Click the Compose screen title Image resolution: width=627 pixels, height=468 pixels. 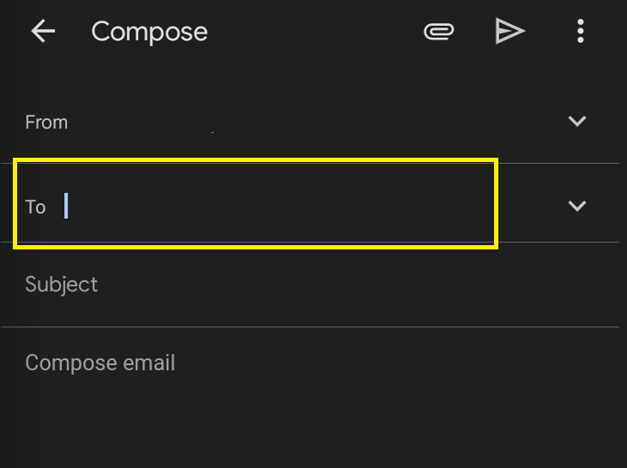[149, 32]
